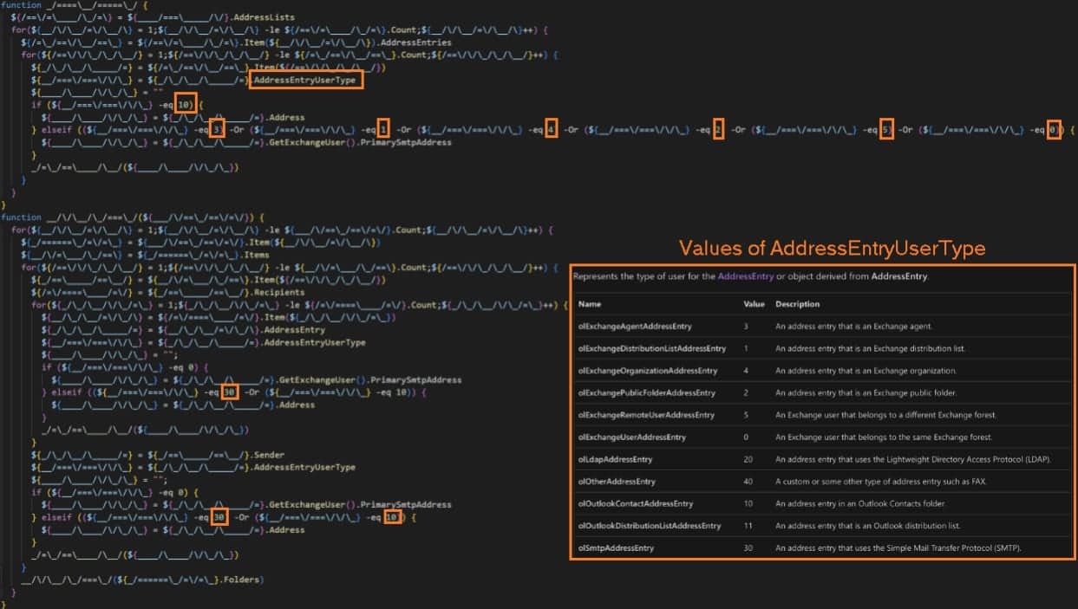Select the olExchangePublicFolderAddressEntry row
The width and height of the screenshot is (1078, 609).
(x=646, y=392)
